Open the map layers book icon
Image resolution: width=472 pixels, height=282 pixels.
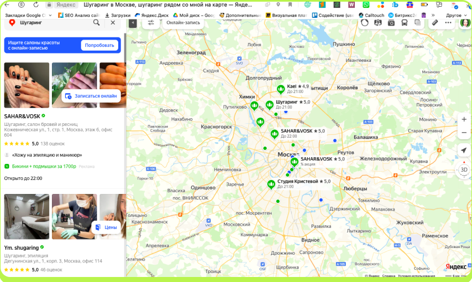pyautogui.click(x=378, y=23)
